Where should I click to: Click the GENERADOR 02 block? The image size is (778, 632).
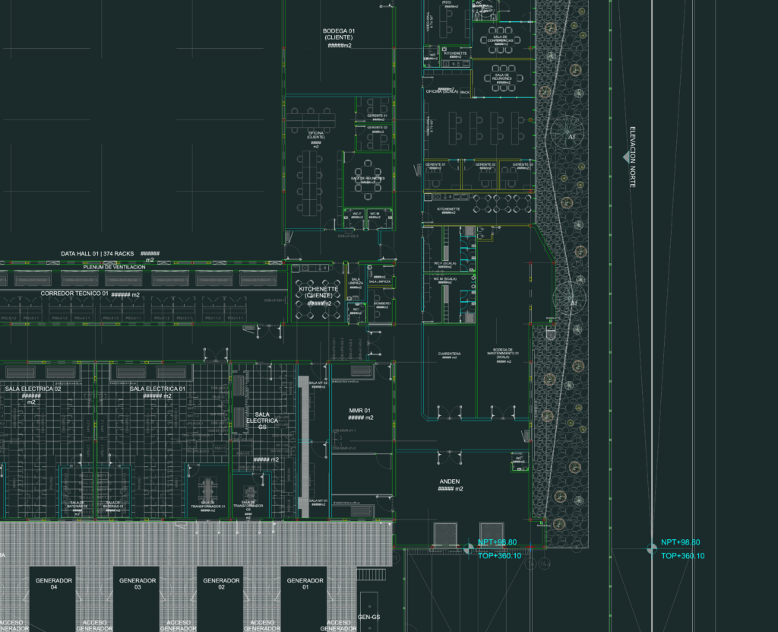click(x=221, y=598)
